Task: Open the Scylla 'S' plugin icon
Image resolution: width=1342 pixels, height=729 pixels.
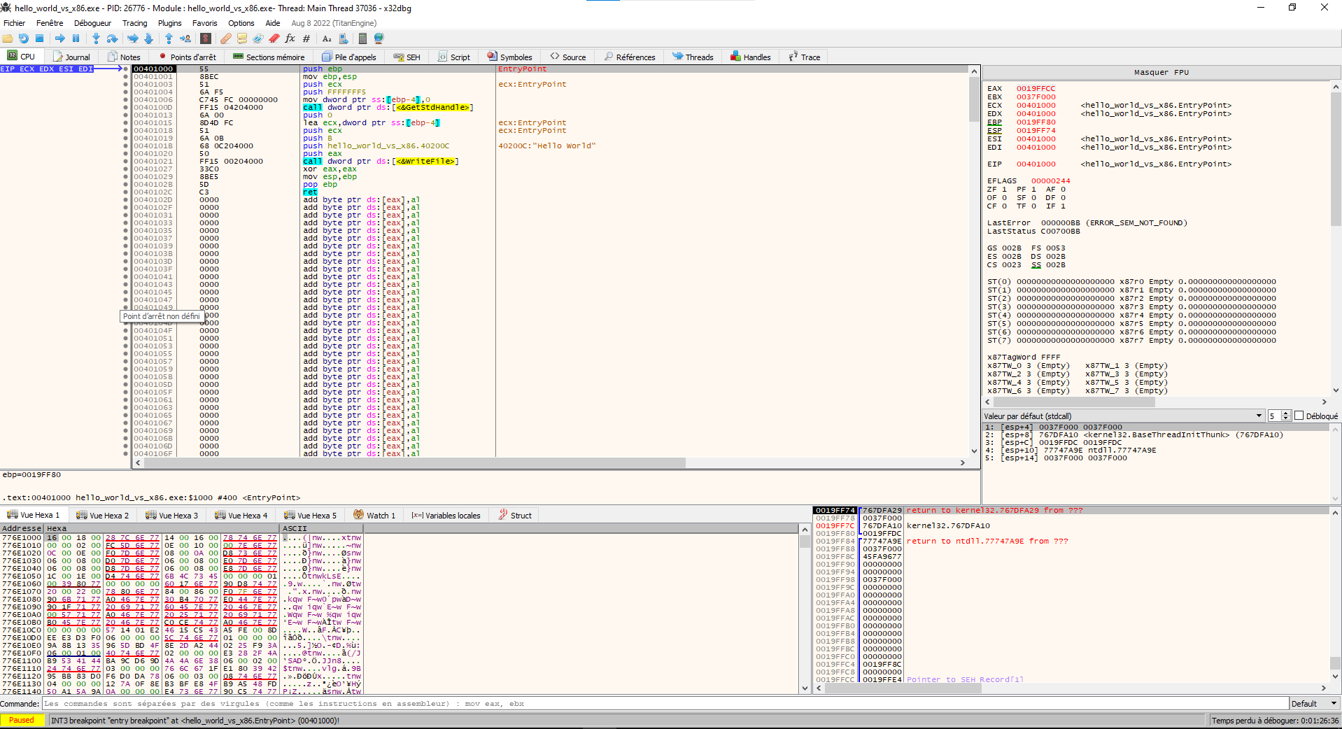Action: (206, 38)
